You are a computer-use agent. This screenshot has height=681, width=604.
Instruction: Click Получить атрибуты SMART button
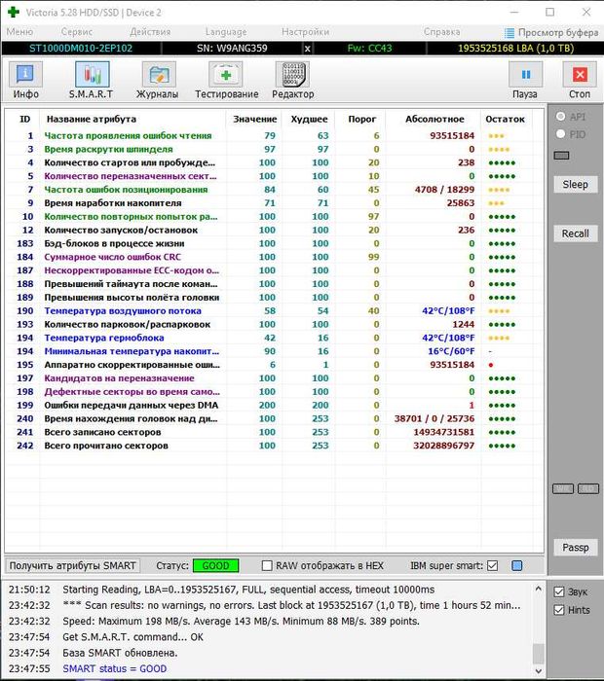[73, 565]
